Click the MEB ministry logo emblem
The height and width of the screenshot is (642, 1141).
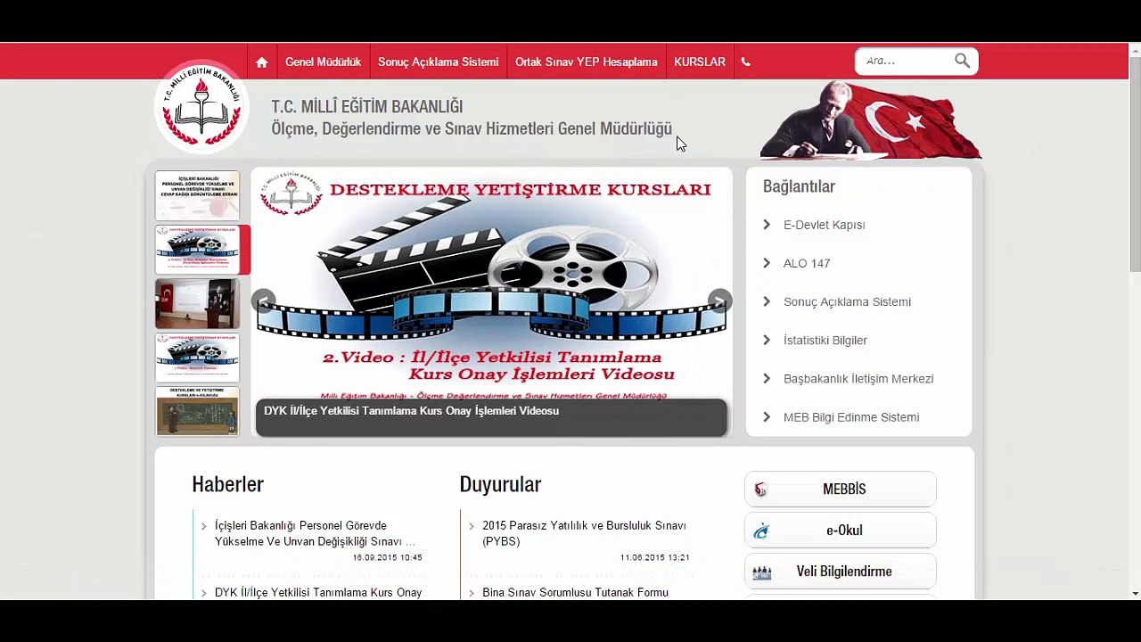pos(201,107)
